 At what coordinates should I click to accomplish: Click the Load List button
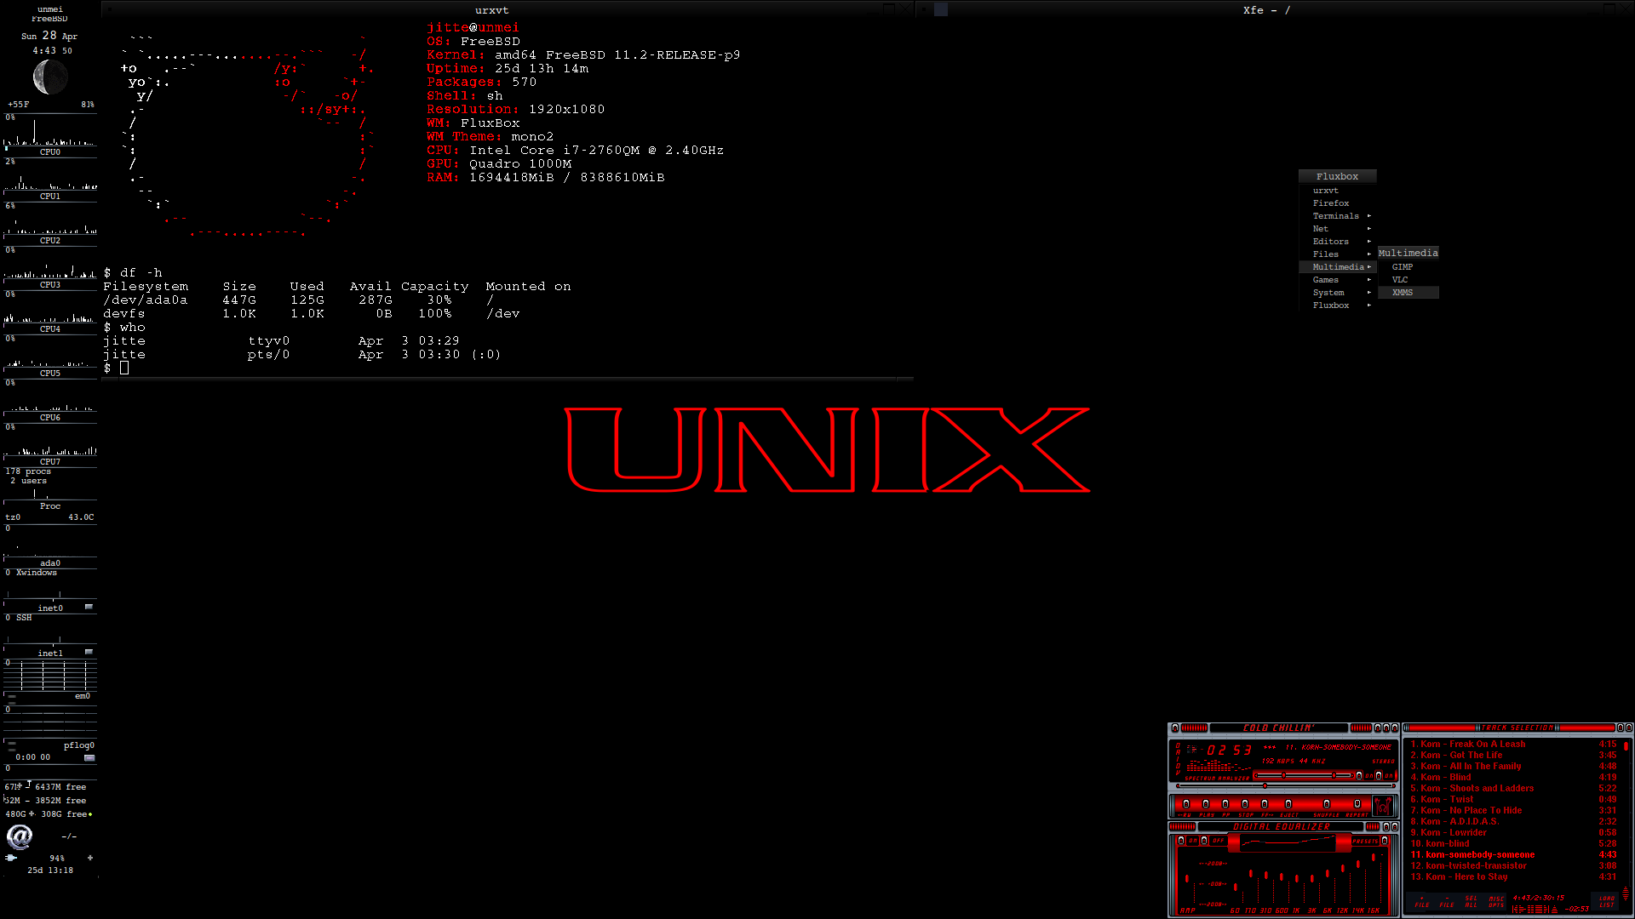coord(1607,901)
